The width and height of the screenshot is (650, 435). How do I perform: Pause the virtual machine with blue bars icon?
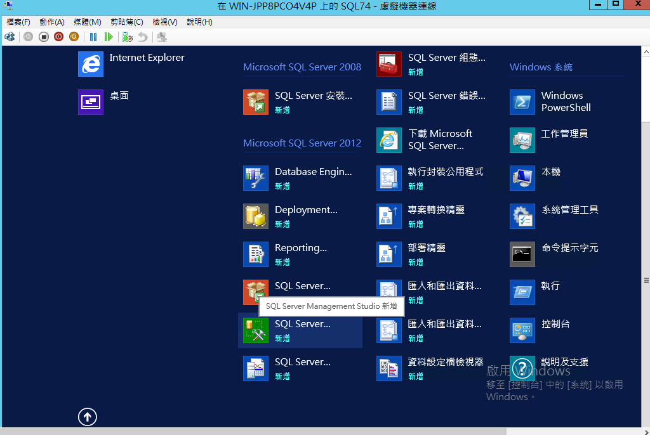point(93,37)
